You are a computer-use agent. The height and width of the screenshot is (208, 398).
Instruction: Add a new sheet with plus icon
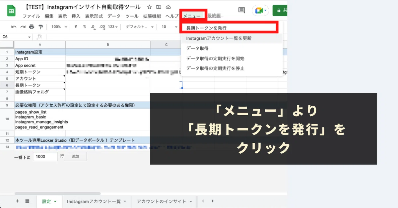pos(18,201)
